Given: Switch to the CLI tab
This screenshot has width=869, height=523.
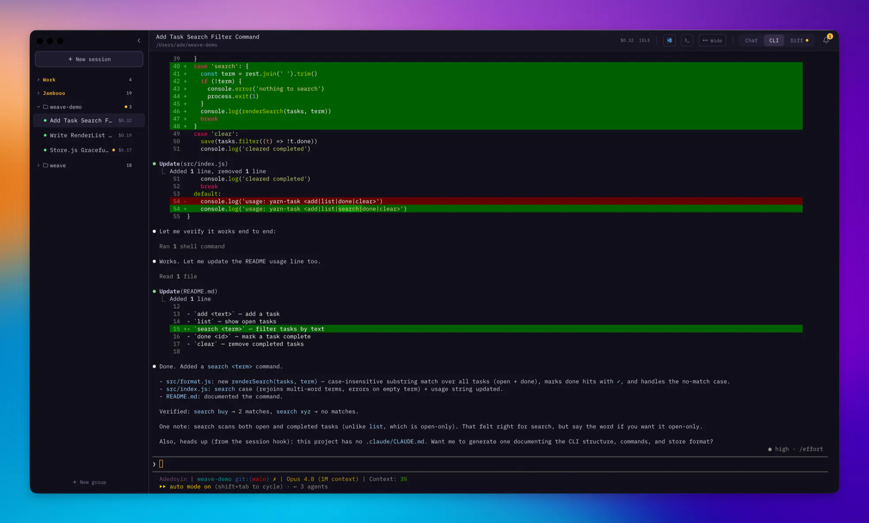Looking at the screenshot, I should pos(774,40).
